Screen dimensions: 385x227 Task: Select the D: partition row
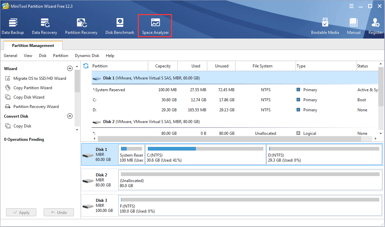(235, 110)
